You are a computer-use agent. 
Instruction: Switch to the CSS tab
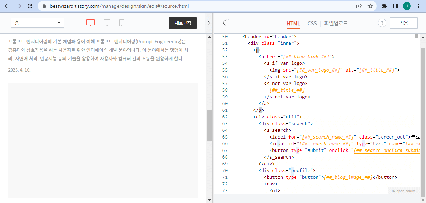coord(312,24)
